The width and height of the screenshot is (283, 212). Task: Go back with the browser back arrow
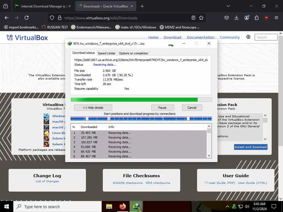7,18
